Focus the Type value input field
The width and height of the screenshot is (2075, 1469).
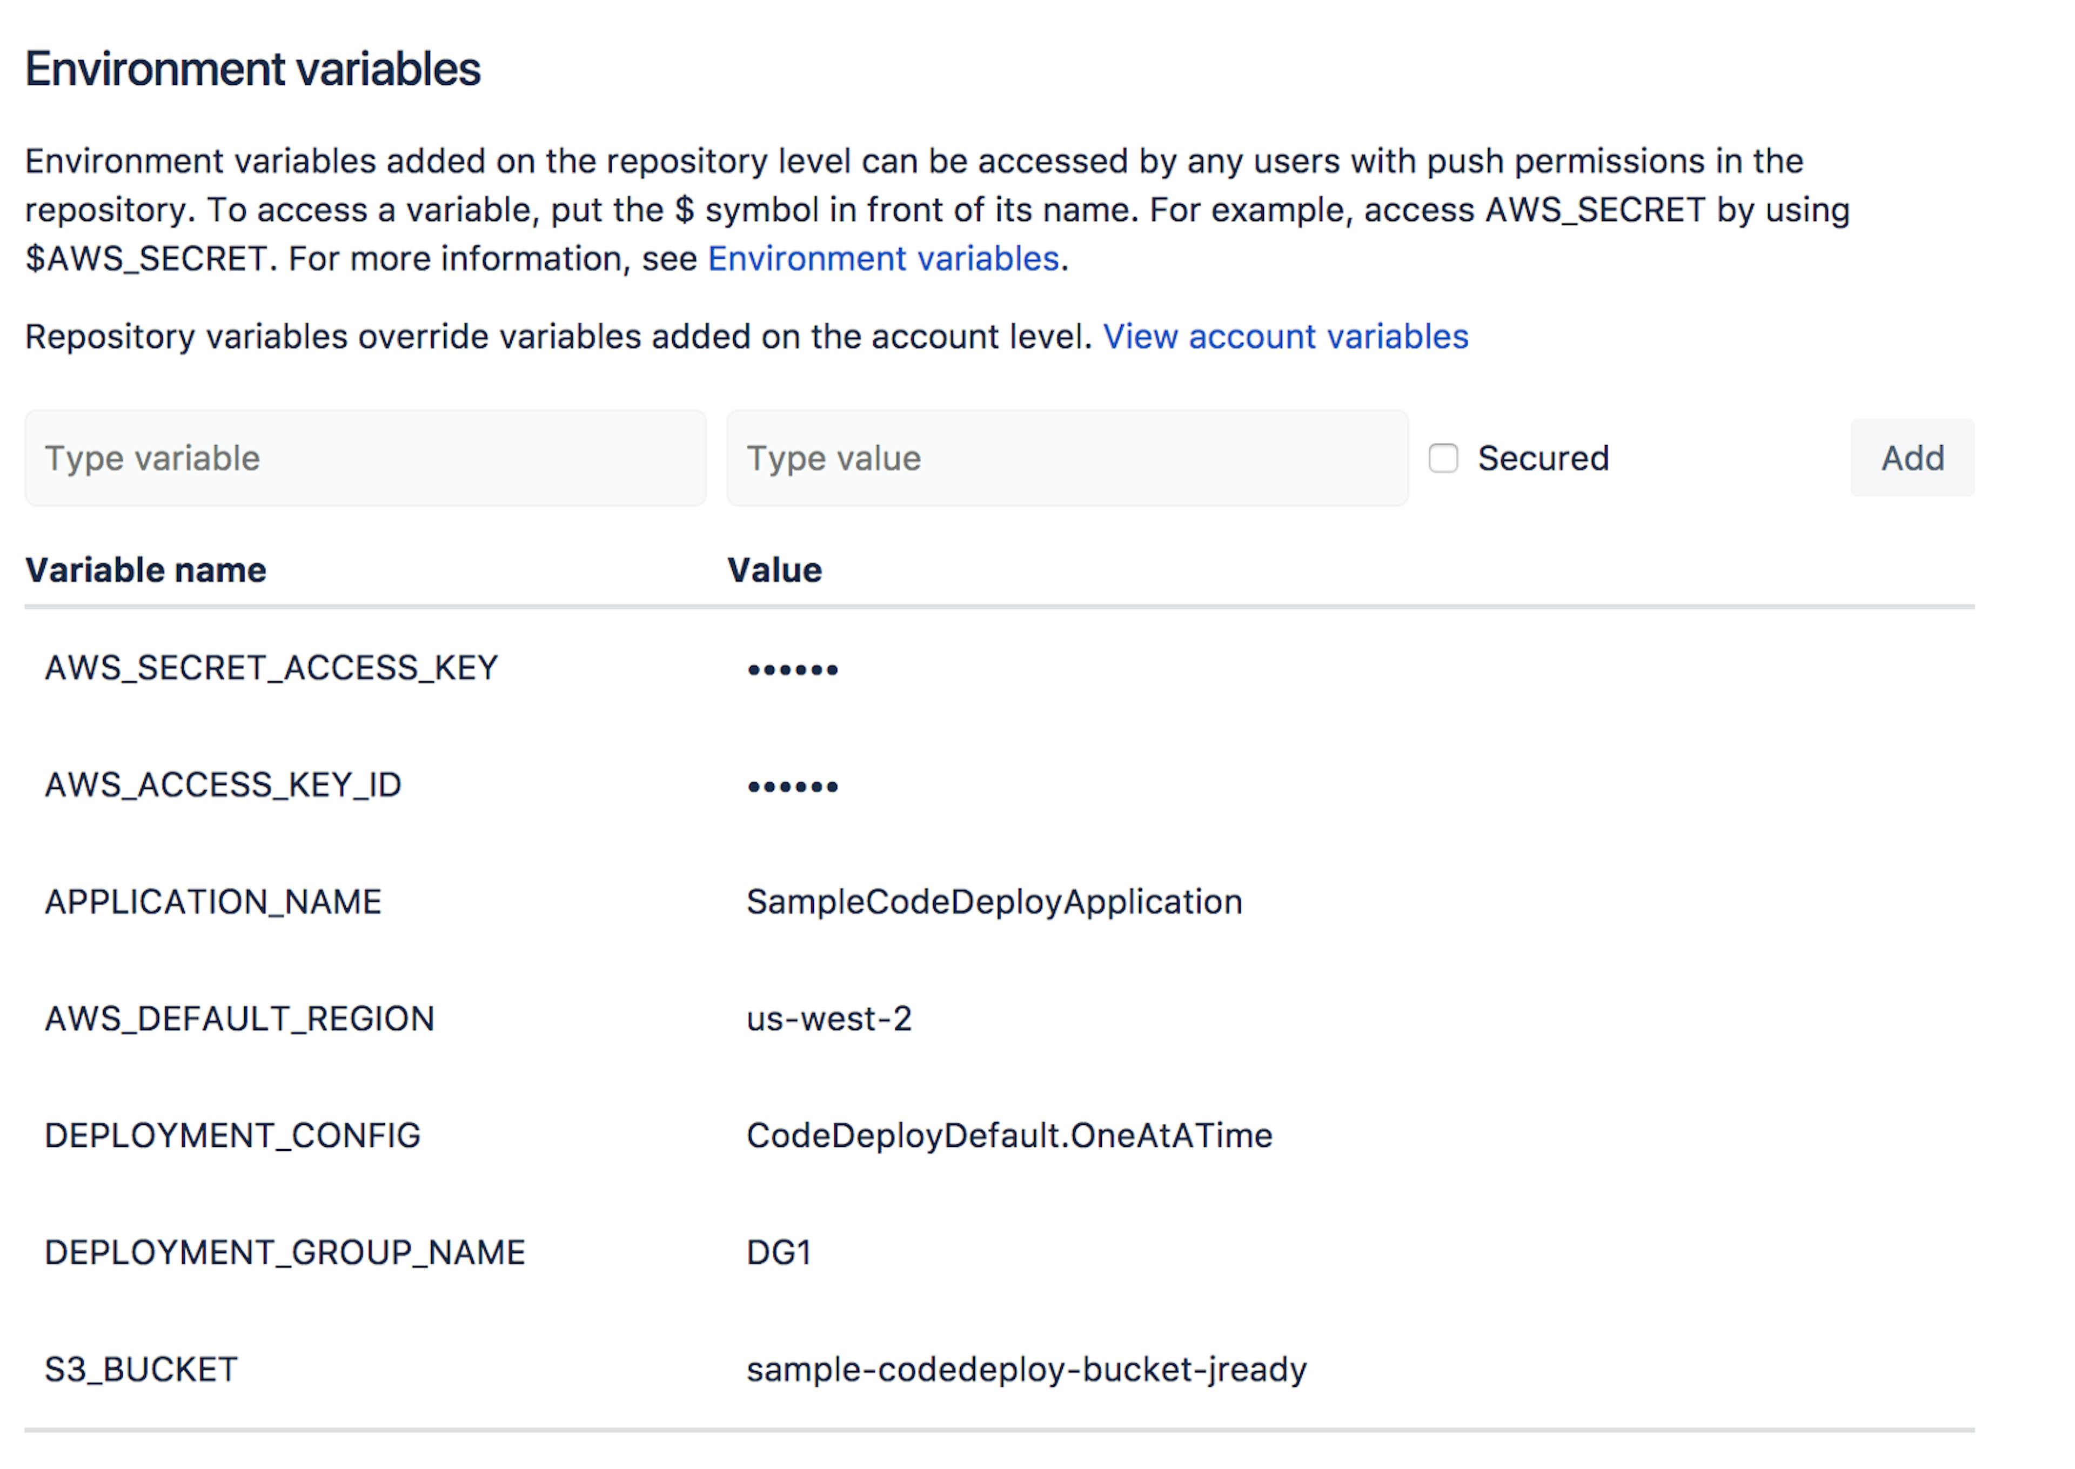point(1067,458)
